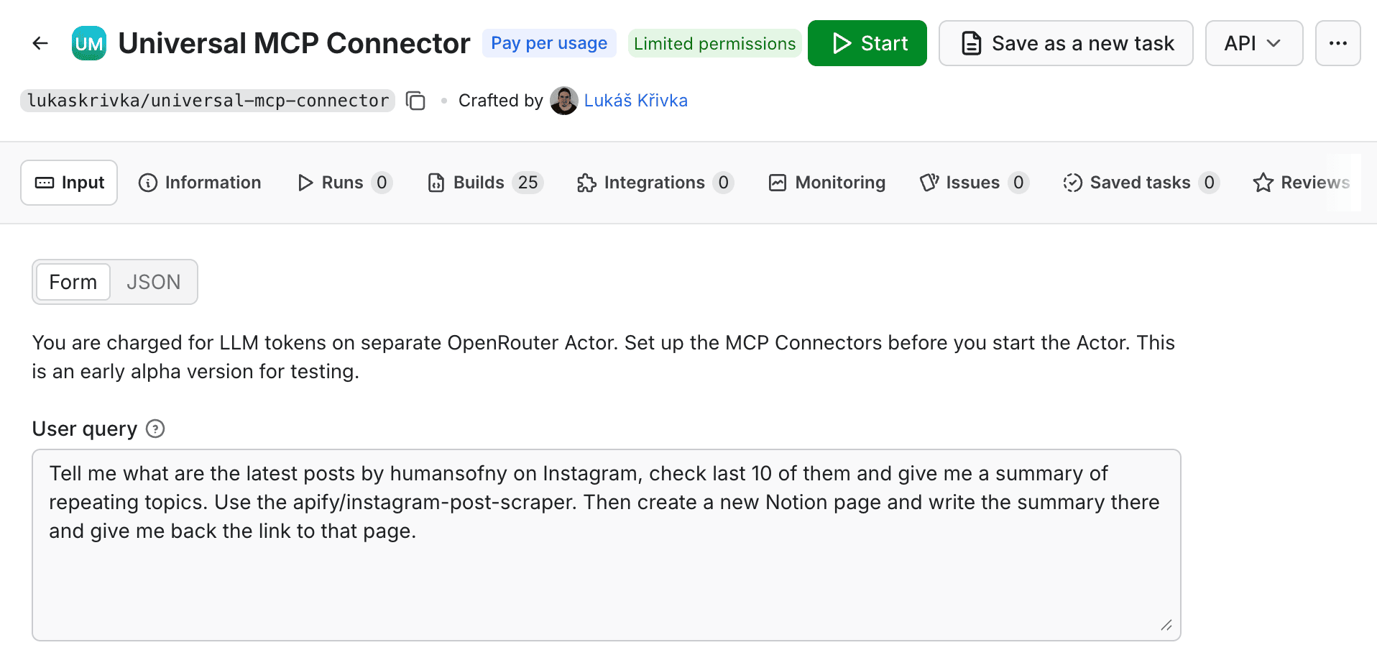This screenshot has width=1377, height=663.
Task: Switch to the Issues tab
Action: pyautogui.click(x=975, y=183)
